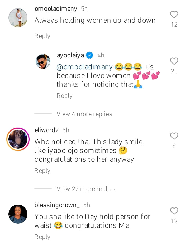Click username omooladimany to open profile

[56, 8]
